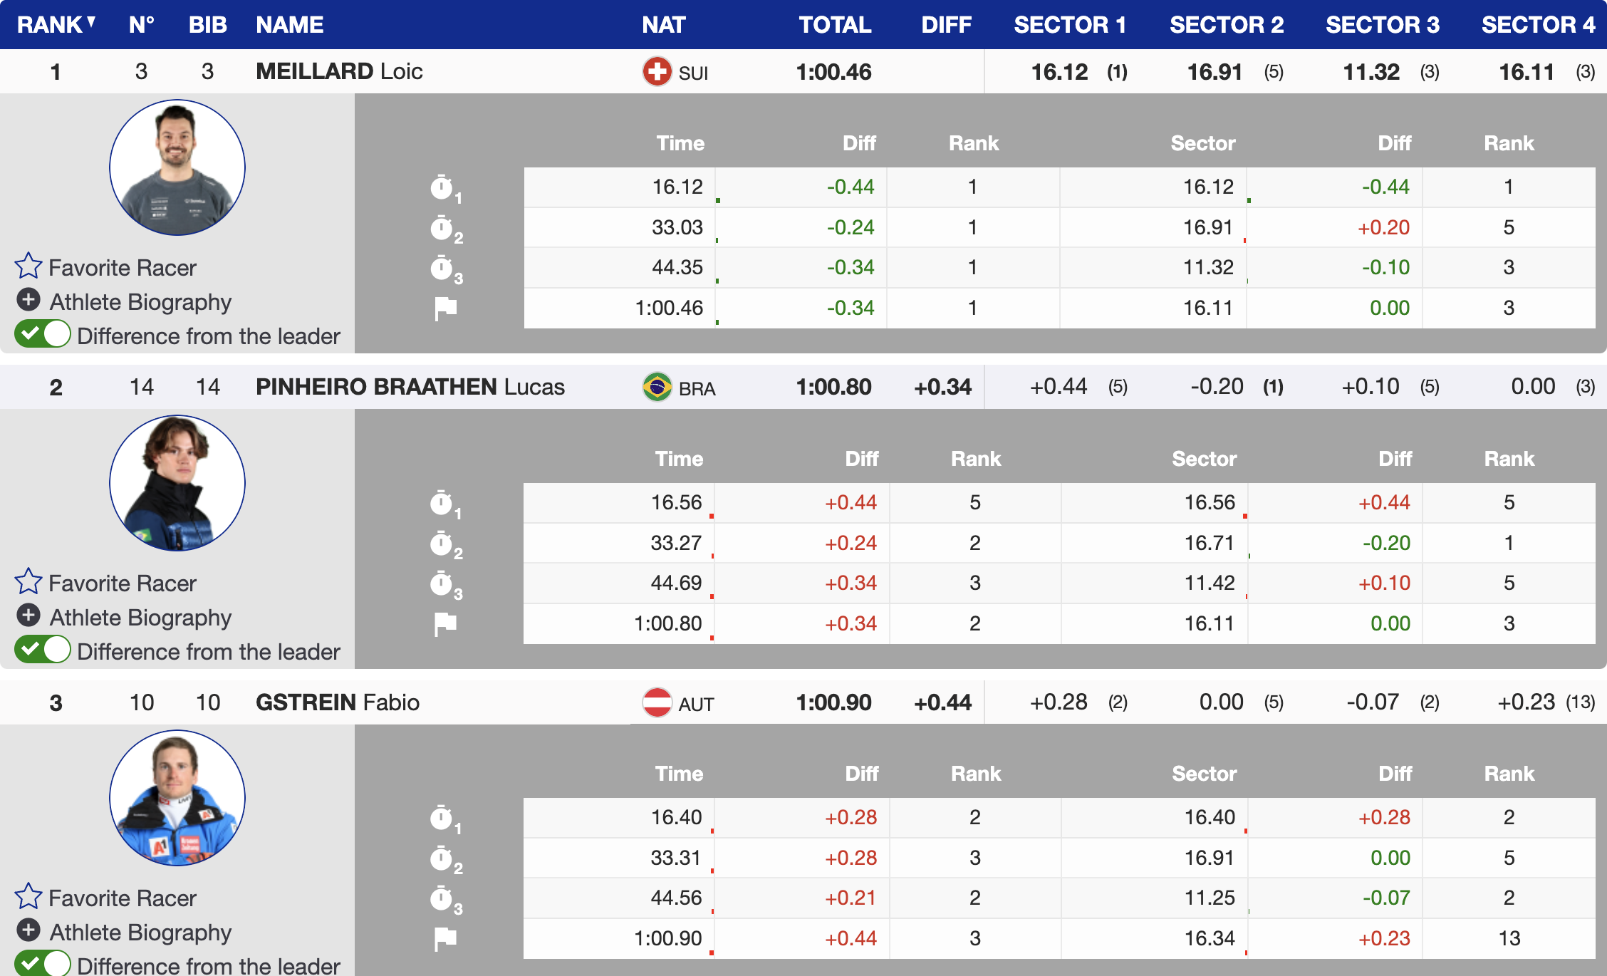
Task: Click the Swiss flag icon next to SUI
Action: (x=657, y=72)
